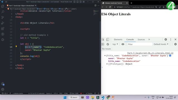
Task: Change the UTF-8 encoding in the status bar
Action: point(56,93)
